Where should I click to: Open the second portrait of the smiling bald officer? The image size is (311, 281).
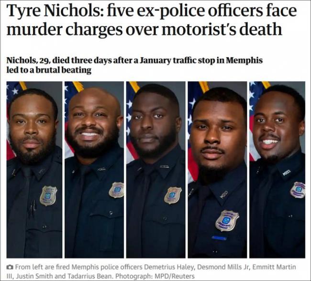click(x=94, y=170)
